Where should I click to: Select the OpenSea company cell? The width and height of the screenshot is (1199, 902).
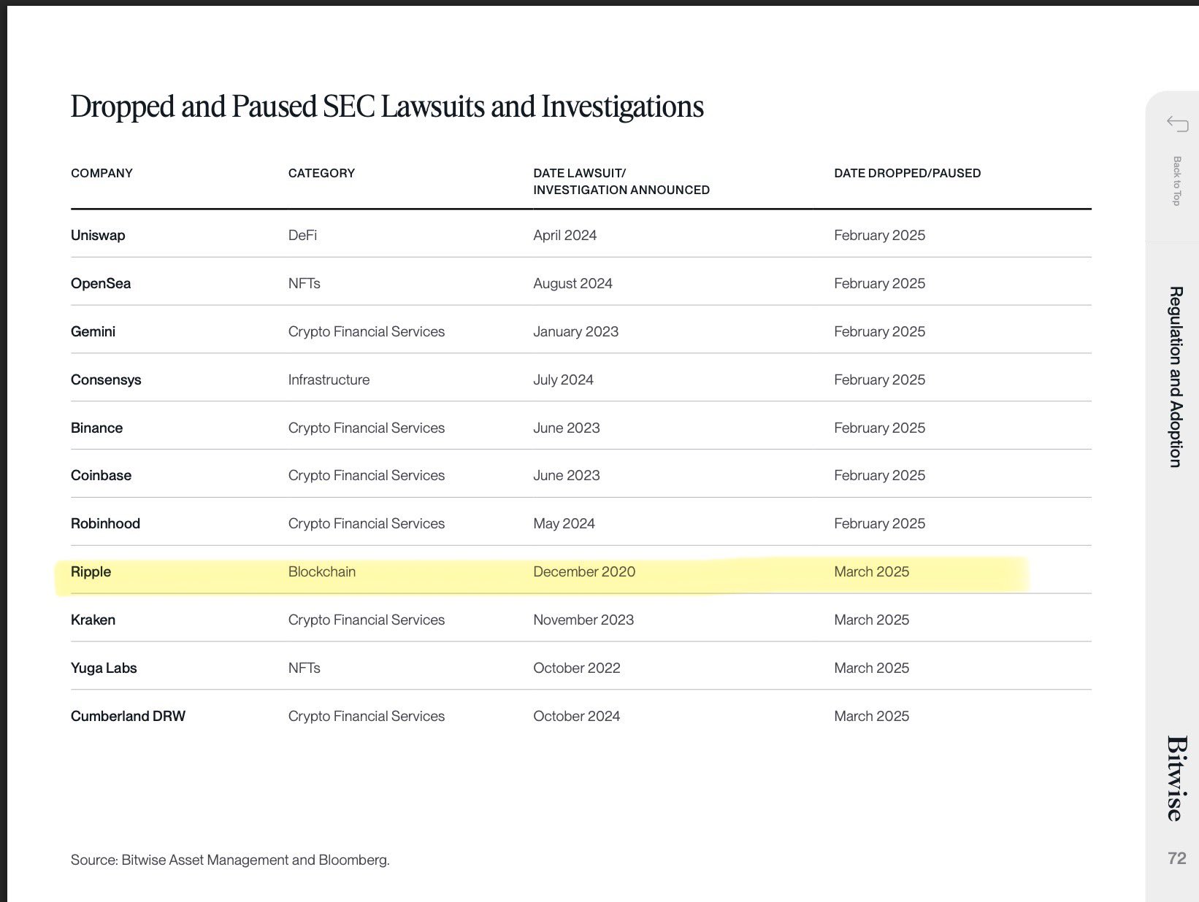pyautogui.click(x=101, y=283)
